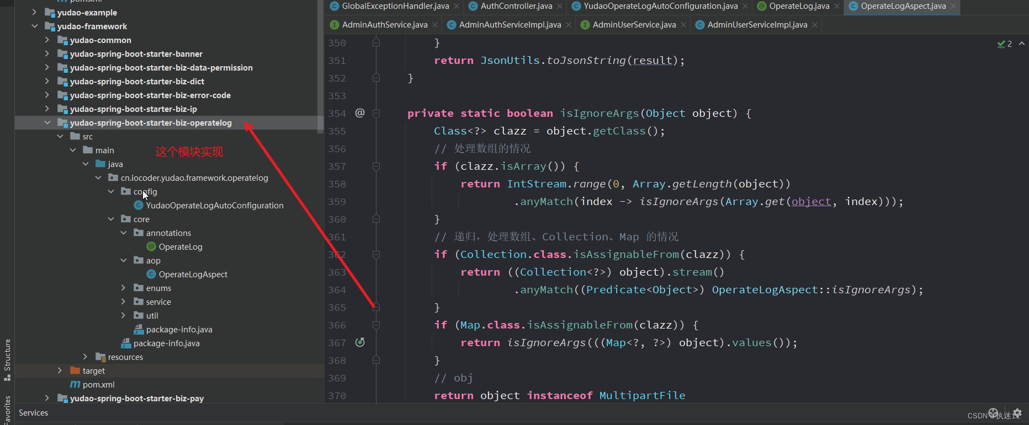
Task: Close the AdminUserServiceImpl.java tab
Action: pos(815,25)
